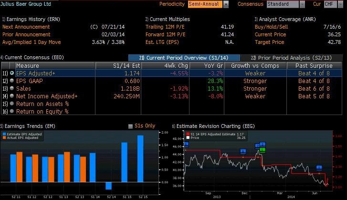Click the negative S2 14 estimate bar
This screenshot has width=347, height=200.
[x=109, y=186]
